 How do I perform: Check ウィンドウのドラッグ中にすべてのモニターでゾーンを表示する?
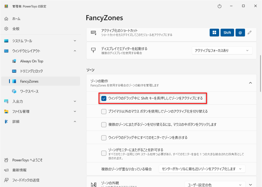104,138
